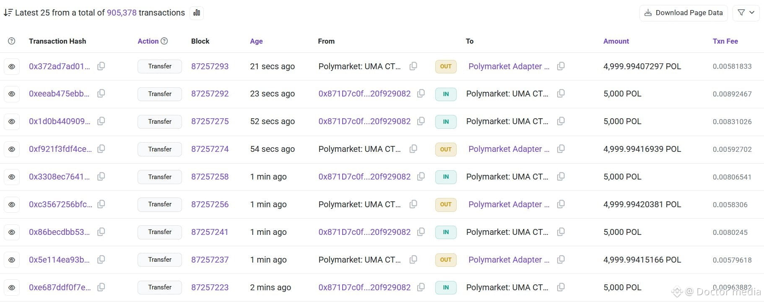
Task: Copy To address in block 87257292 row
Action: (561, 94)
